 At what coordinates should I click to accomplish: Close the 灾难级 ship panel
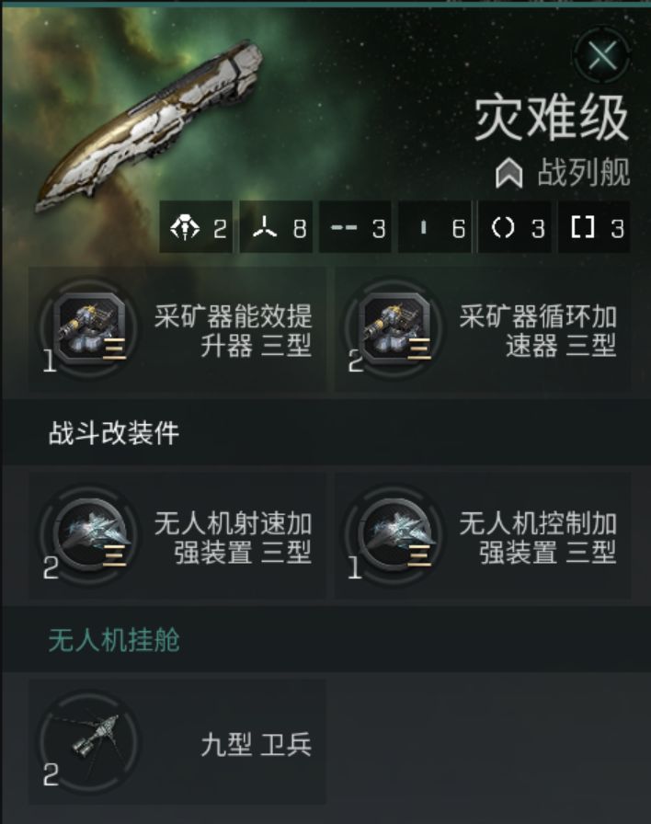pyautogui.click(x=602, y=55)
